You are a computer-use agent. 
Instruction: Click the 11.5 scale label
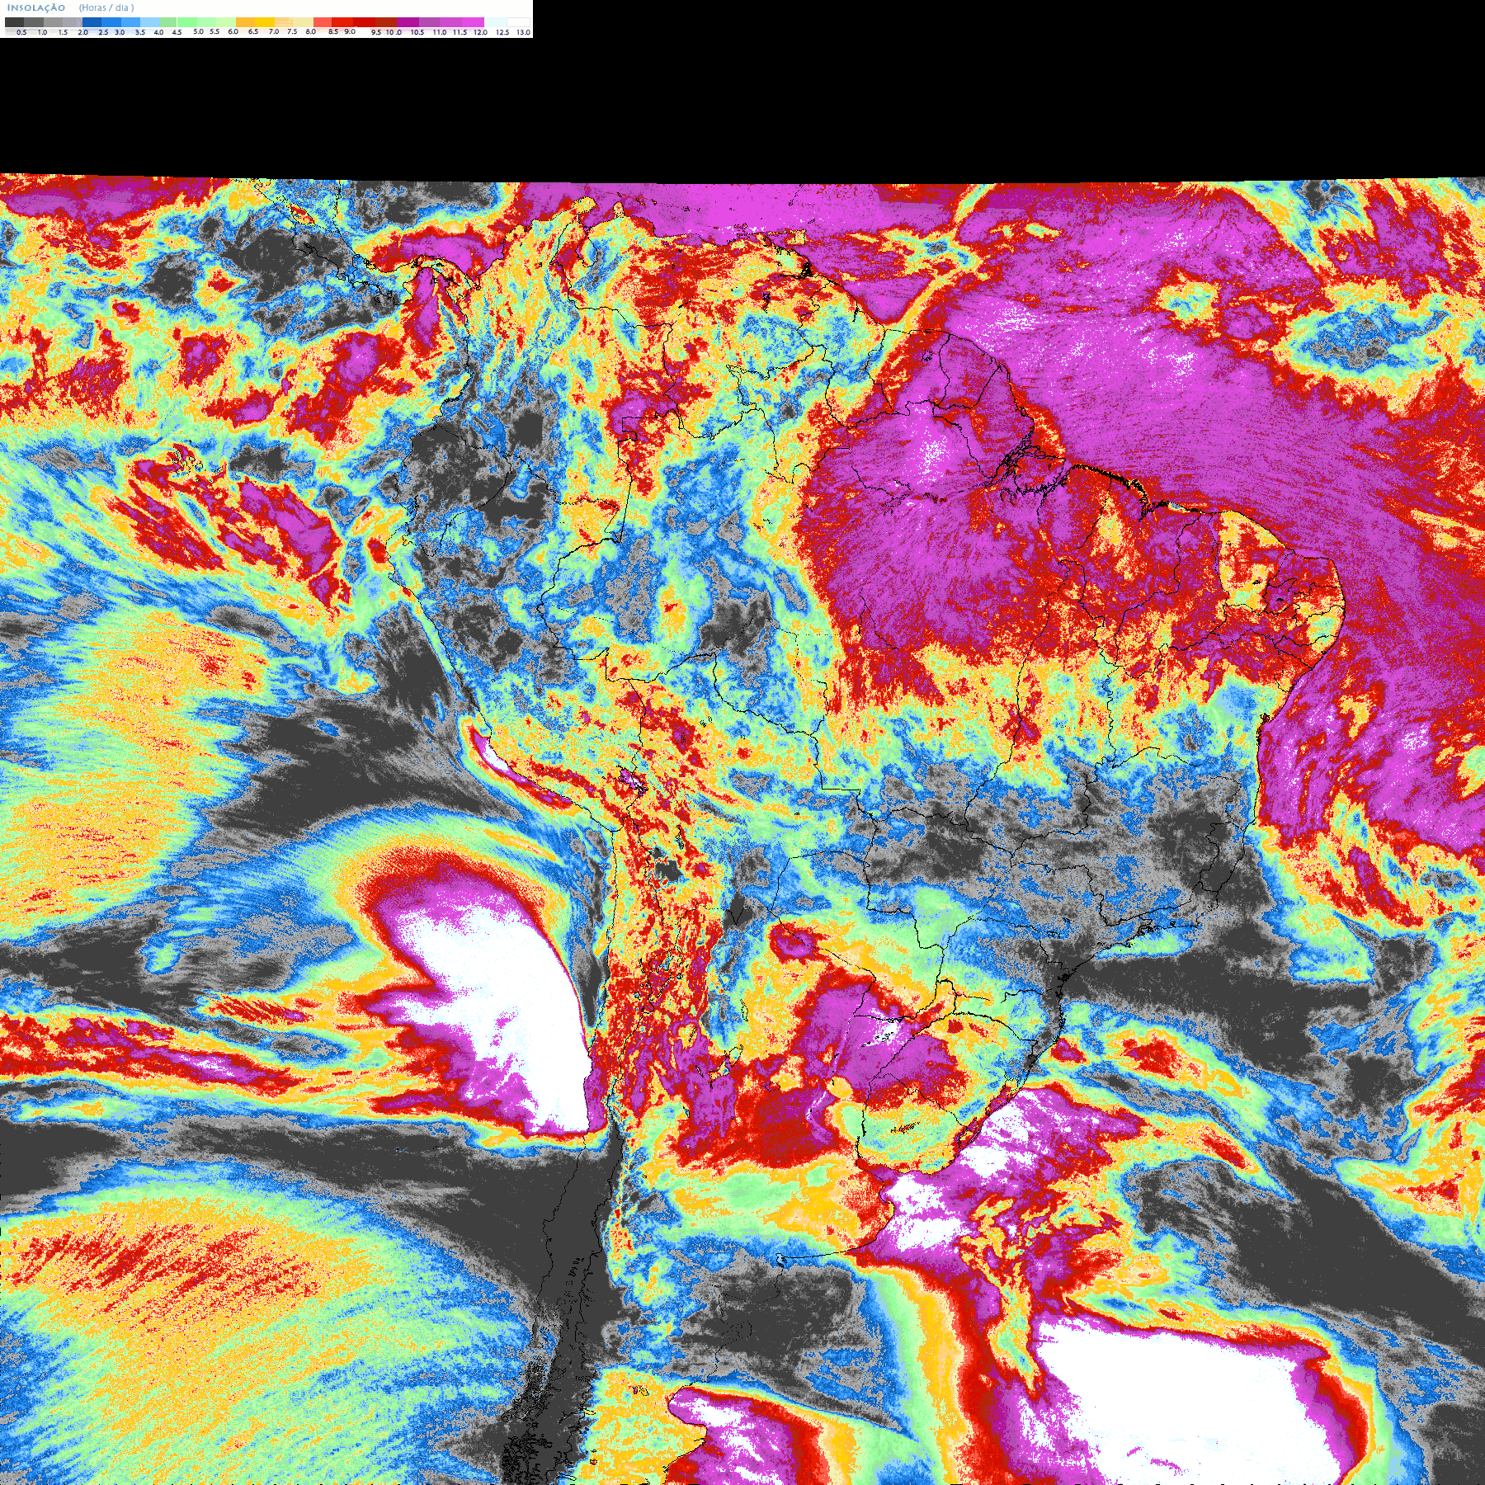460,32
